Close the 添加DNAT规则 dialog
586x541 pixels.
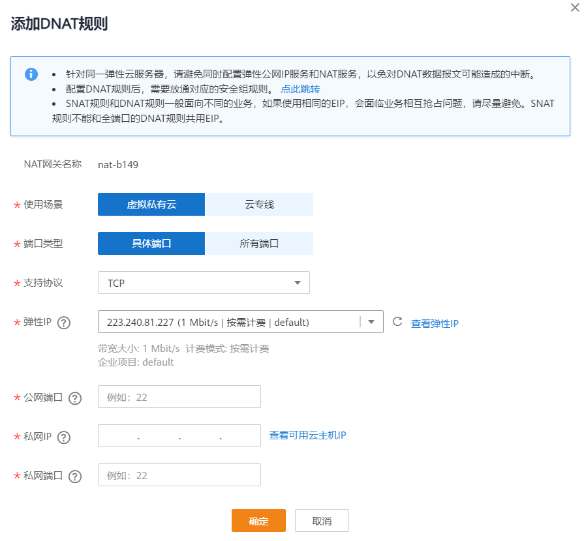tap(574, 8)
